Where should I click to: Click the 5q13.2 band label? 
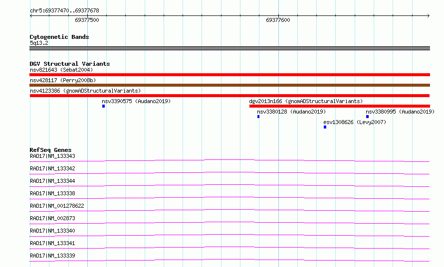pyautogui.click(x=39, y=43)
